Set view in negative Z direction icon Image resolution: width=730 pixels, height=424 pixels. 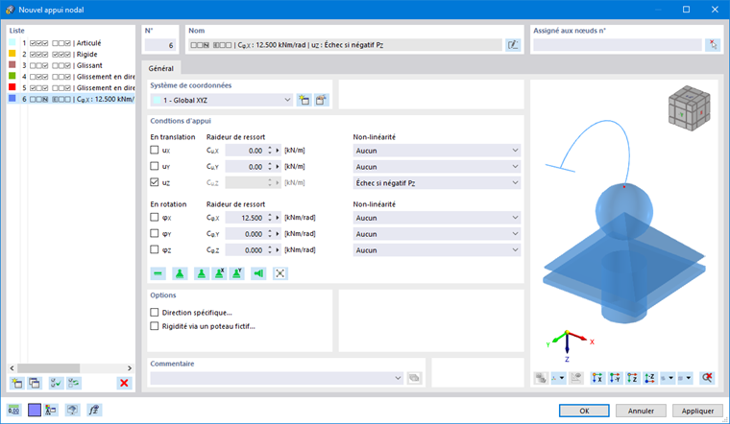click(x=650, y=378)
